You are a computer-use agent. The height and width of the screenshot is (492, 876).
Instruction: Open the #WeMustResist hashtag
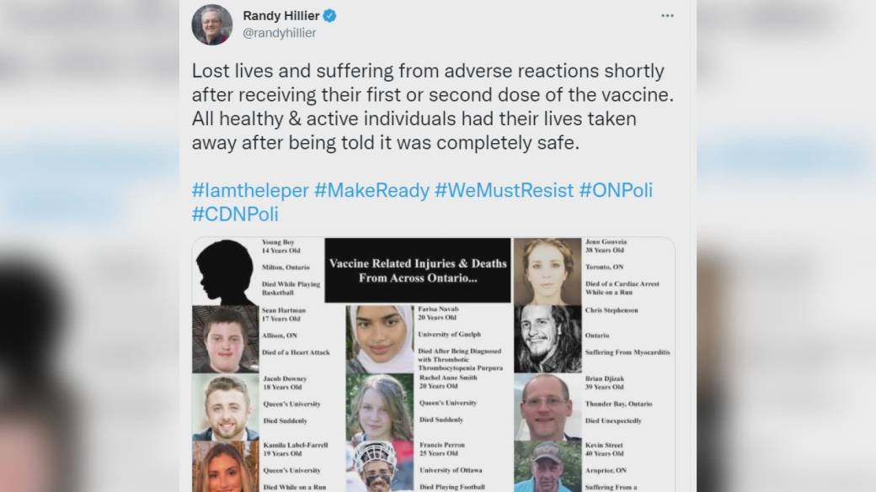504,190
